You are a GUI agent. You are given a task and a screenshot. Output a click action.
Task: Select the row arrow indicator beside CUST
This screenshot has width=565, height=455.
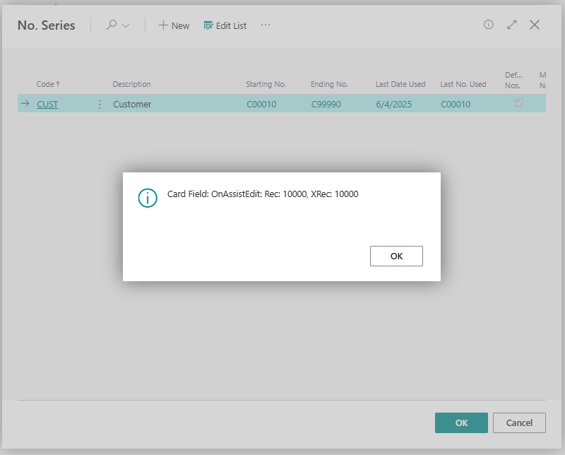(x=25, y=104)
